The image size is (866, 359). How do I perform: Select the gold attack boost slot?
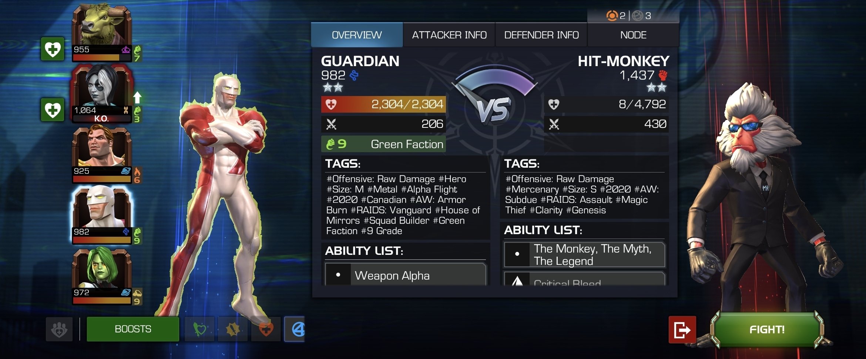tap(233, 329)
